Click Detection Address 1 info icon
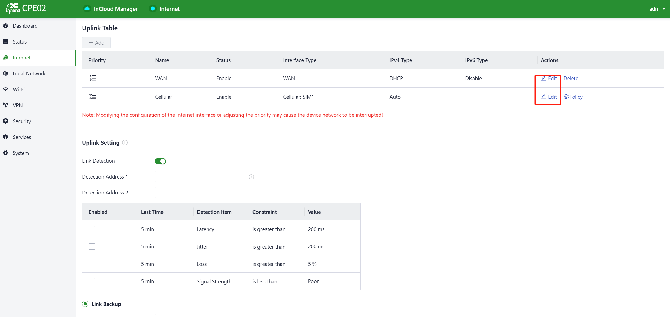Image resolution: width=670 pixels, height=317 pixels. click(251, 177)
